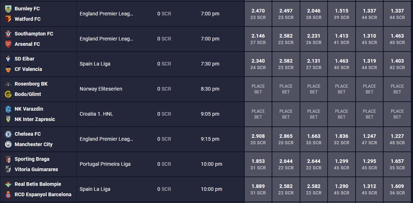Select the 2.470 odds for Burnley vs Watford
This screenshot has height=203, width=413.
click(258, 14)
